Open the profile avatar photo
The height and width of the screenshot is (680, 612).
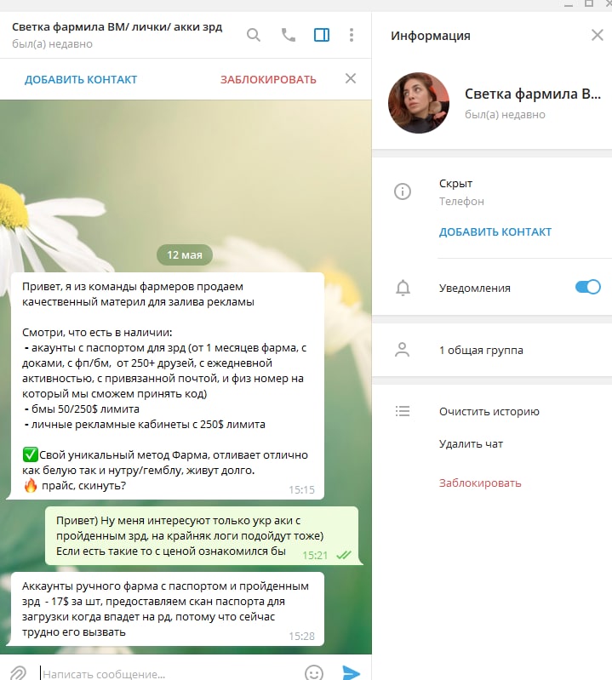coord(419,103)
